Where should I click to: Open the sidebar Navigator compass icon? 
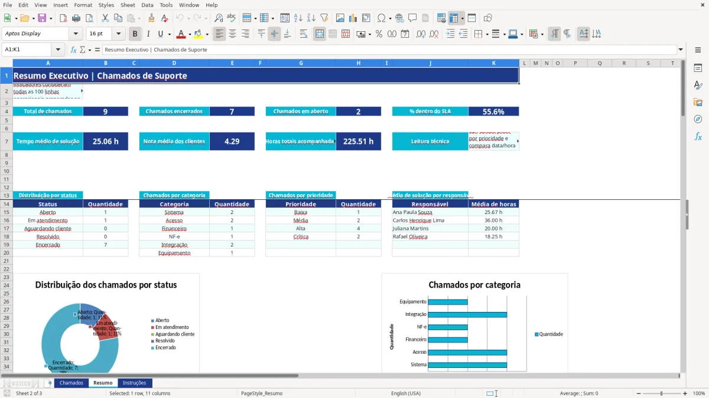pyautogui.click(x=698, y=119)
